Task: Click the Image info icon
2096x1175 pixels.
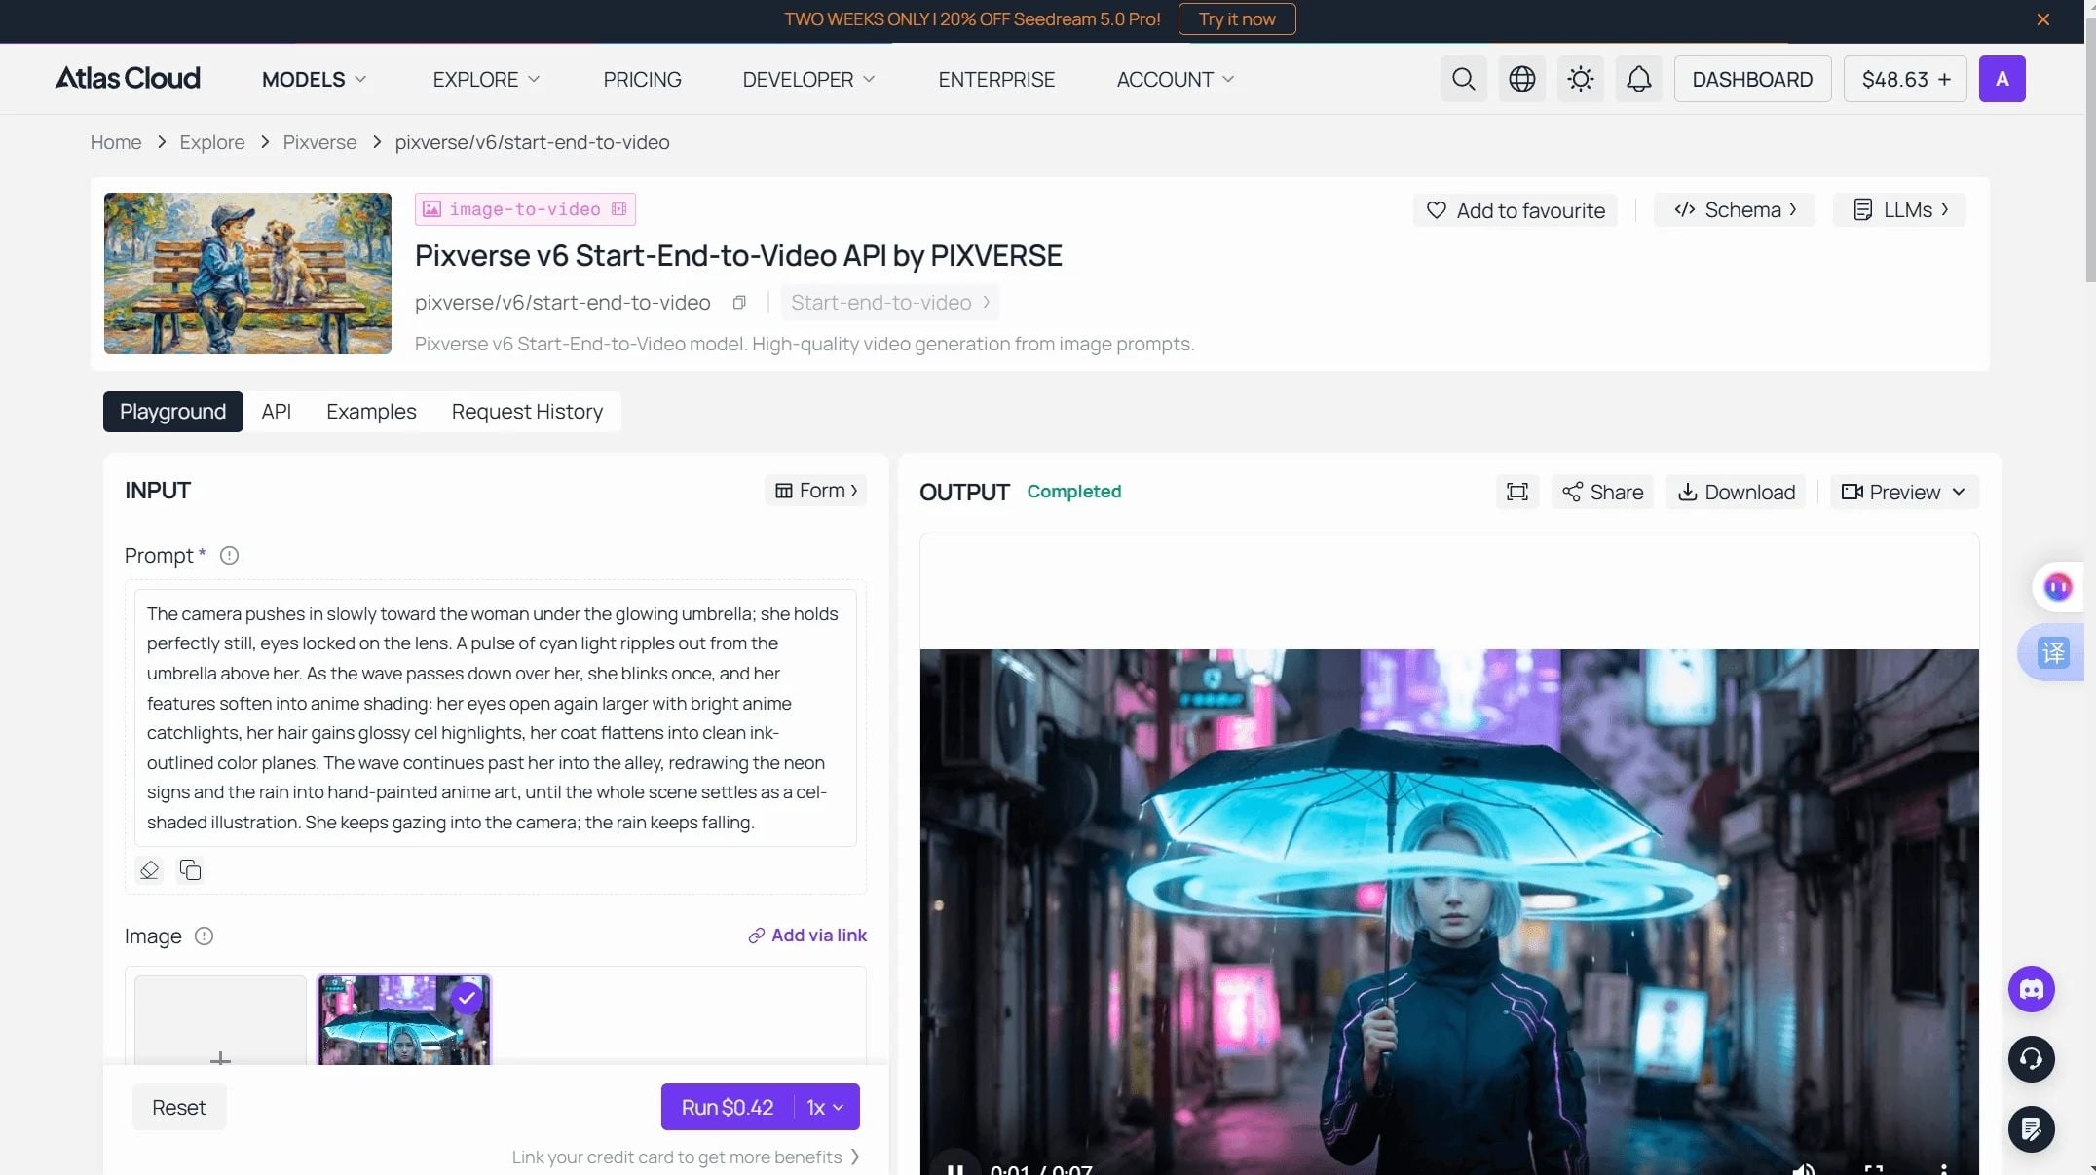Action: [204, 936]
